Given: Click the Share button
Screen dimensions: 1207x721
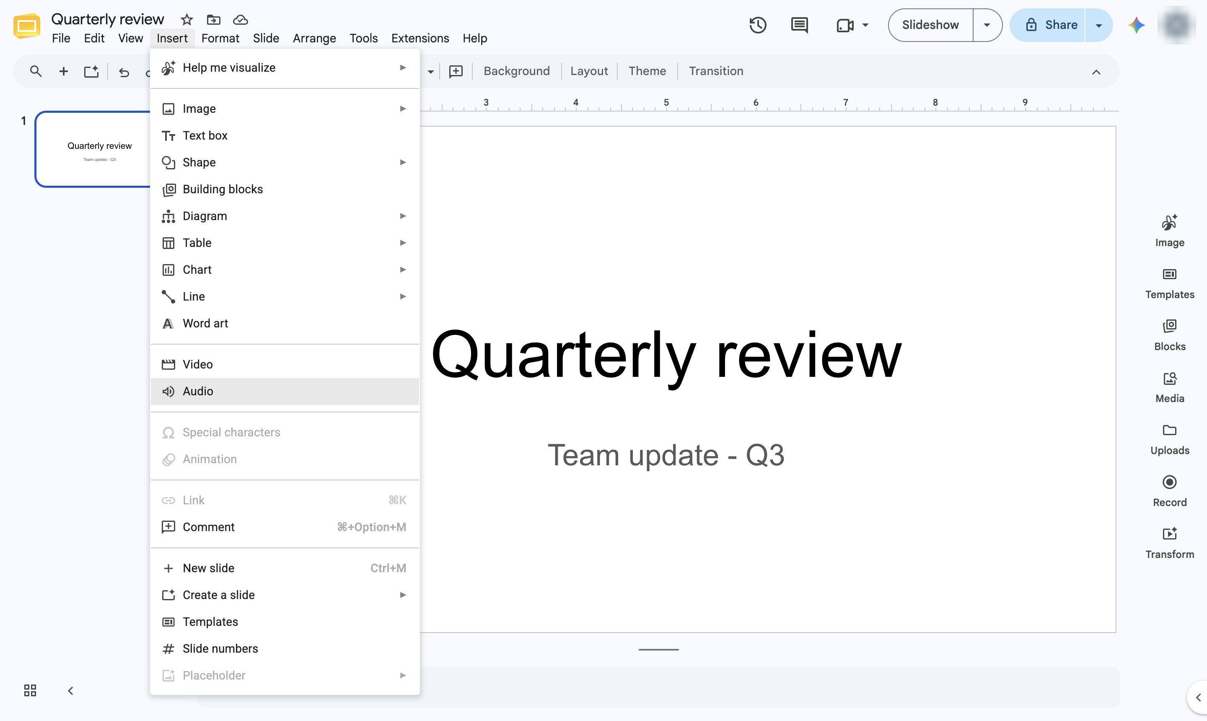Looking at the screenshot, I should point(1048,25).
